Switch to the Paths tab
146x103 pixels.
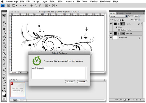128,13
